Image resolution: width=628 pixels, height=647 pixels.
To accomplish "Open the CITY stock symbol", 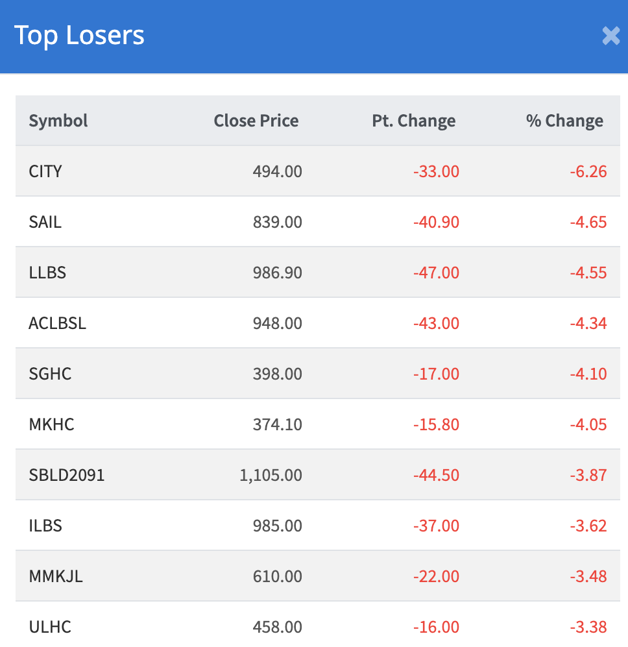I will pyautogui.click(x=45, y=171).
